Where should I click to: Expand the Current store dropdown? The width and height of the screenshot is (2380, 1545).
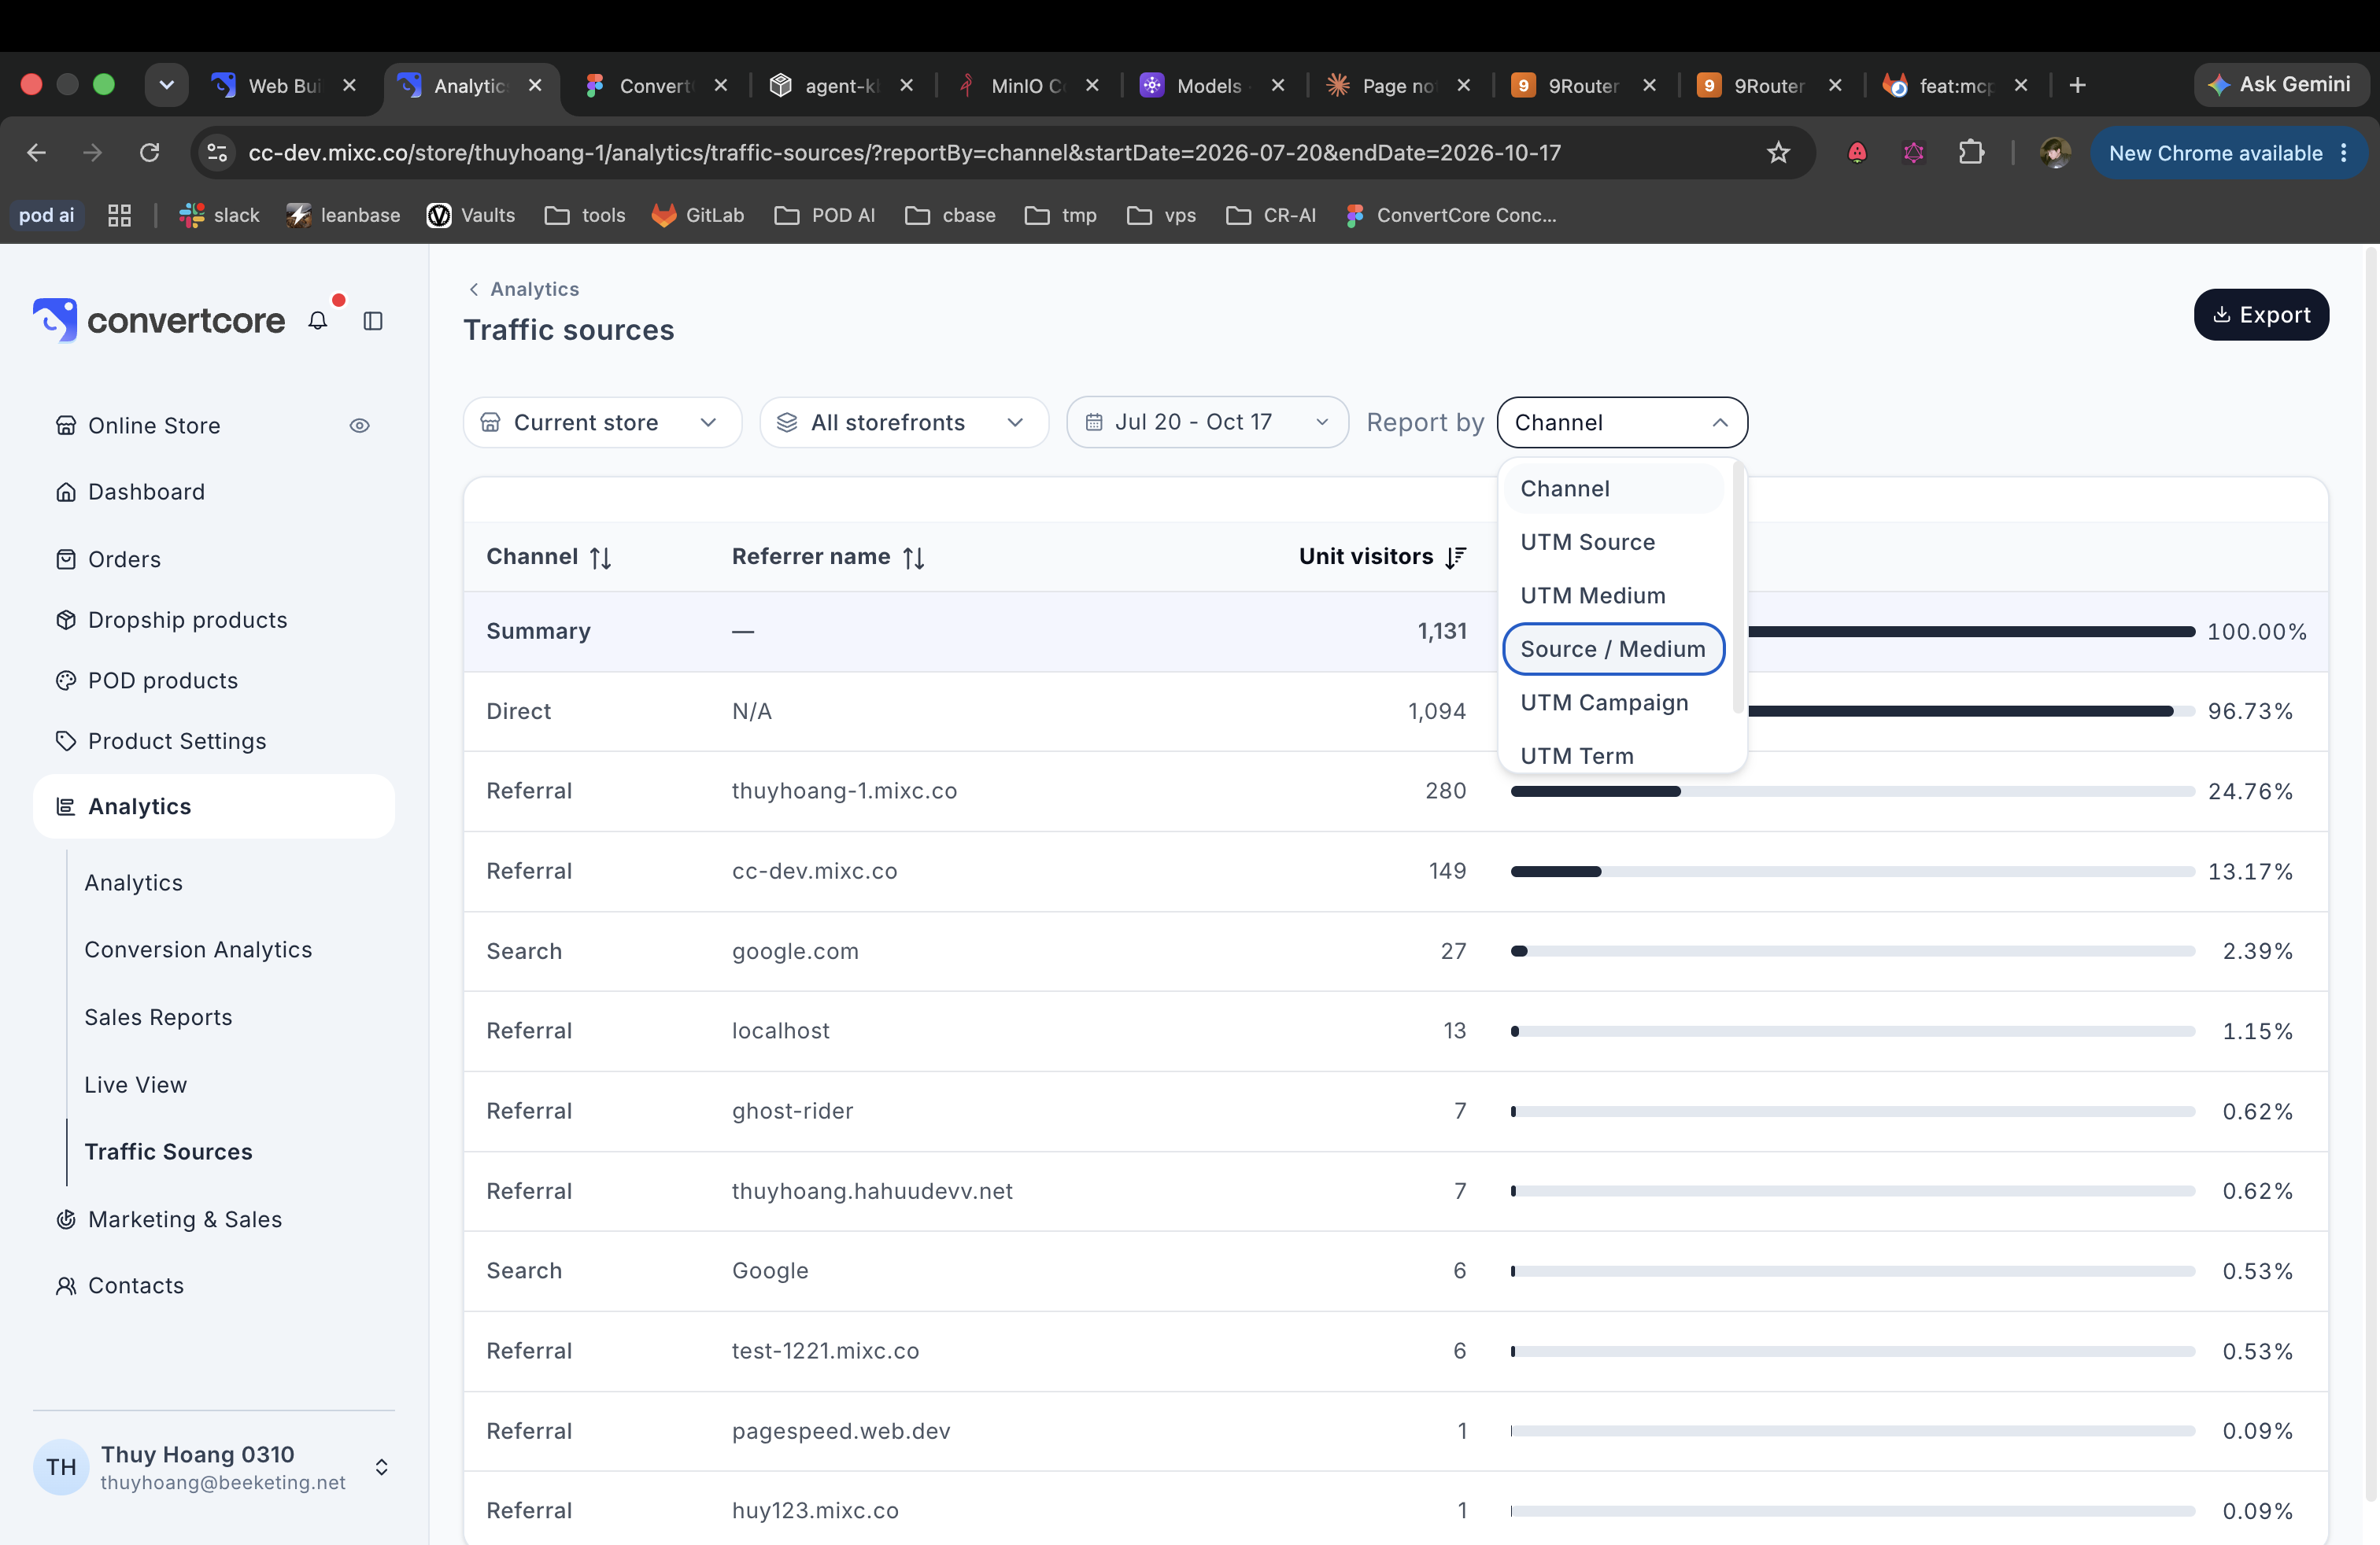point(602,422)
